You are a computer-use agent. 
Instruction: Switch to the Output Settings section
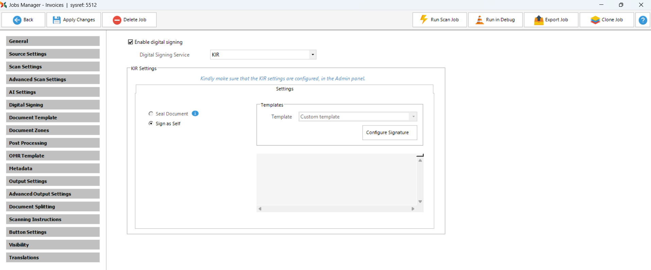pos(53,181)
